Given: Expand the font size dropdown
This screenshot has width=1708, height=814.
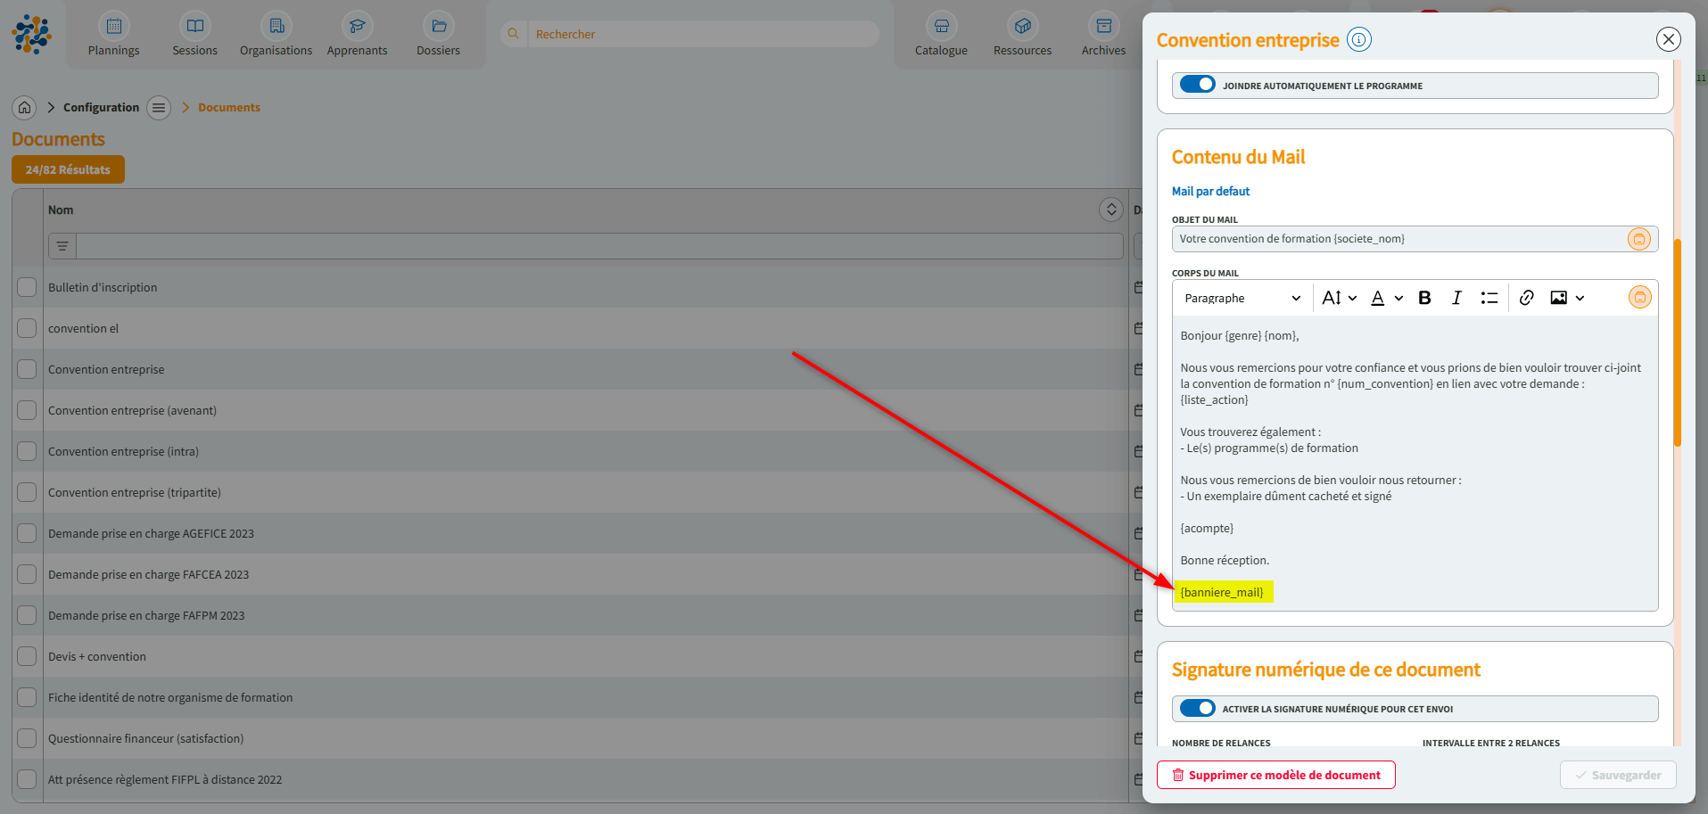Looking at the screenshot, I should (x=1339, y=298).
